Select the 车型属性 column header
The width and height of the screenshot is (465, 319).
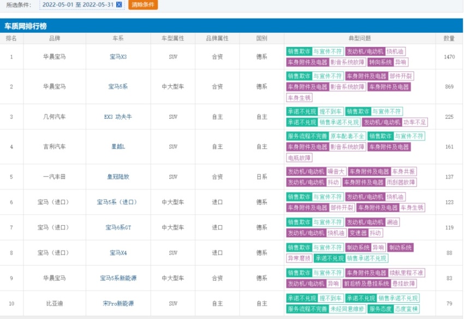(x=173, y=38)
